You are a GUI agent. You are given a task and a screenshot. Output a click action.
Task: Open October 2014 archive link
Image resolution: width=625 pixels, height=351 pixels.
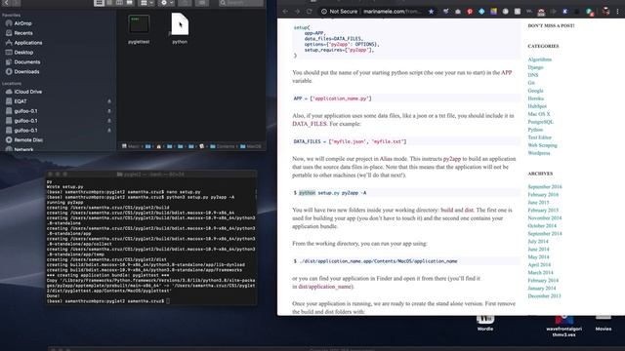pyautogui.click(x=542, y=225)
